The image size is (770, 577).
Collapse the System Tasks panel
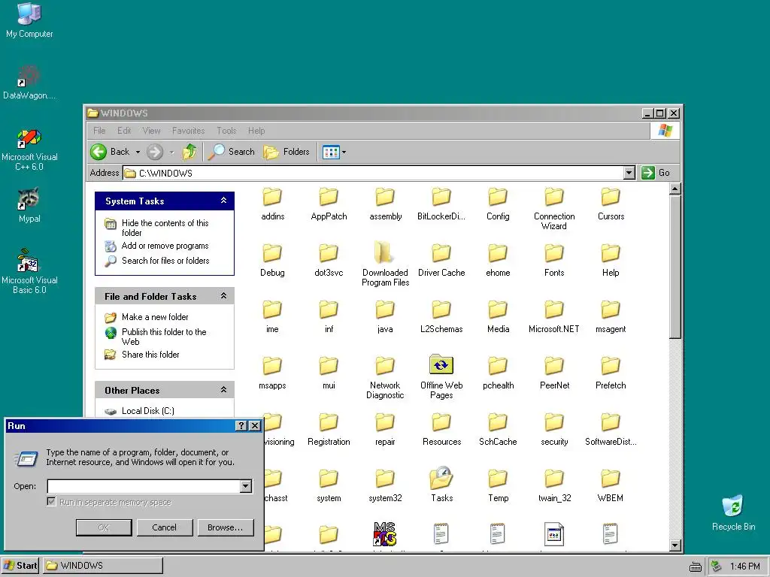223,201
